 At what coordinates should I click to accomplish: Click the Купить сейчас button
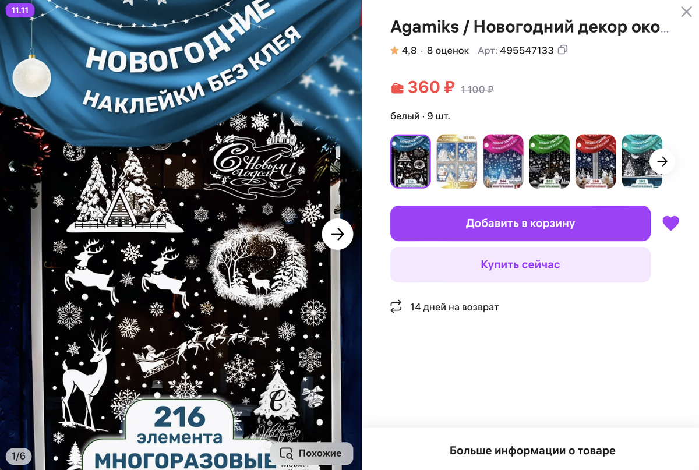point(520,264)
